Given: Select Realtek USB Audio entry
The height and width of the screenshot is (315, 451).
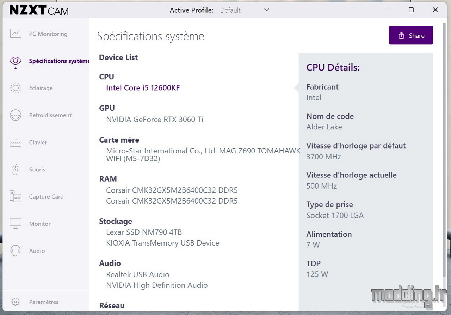Looking at the screenshot, I should click(x=138, y=274).
